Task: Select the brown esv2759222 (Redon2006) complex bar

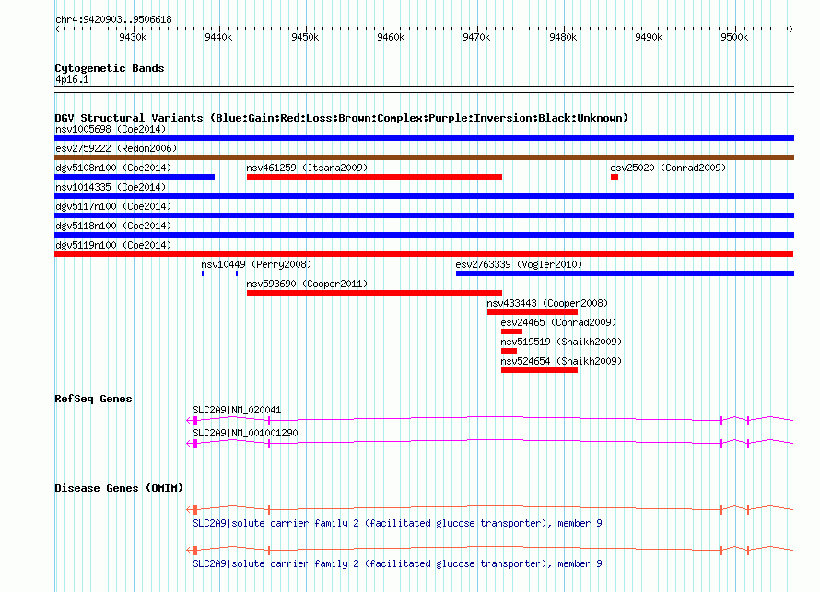Action: (x=424, y=157)
